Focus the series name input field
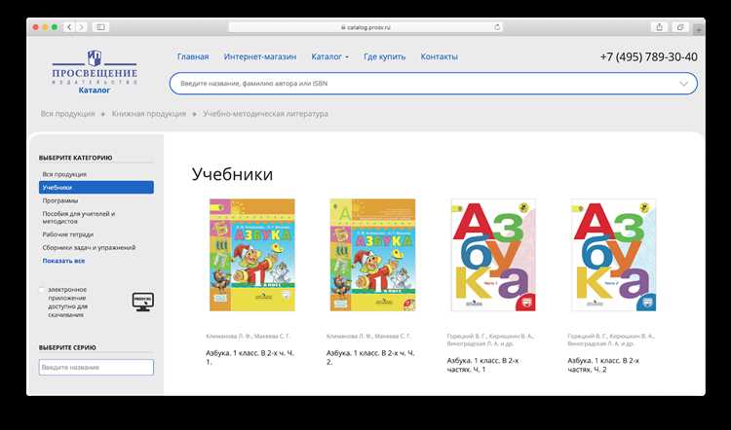731x430 pixels. tap(96, 367)
